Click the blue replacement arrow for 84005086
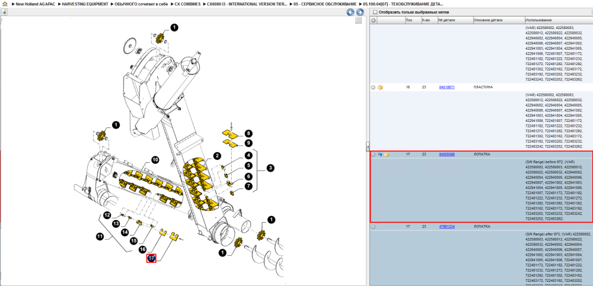593x286 pixels. 380,155
